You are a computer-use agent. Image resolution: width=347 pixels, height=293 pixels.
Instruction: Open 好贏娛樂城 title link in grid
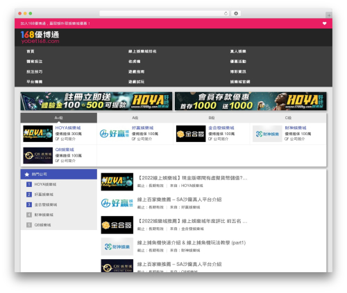(142, 127)
